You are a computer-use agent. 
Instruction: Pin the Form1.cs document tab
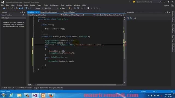tap(36, 12)
